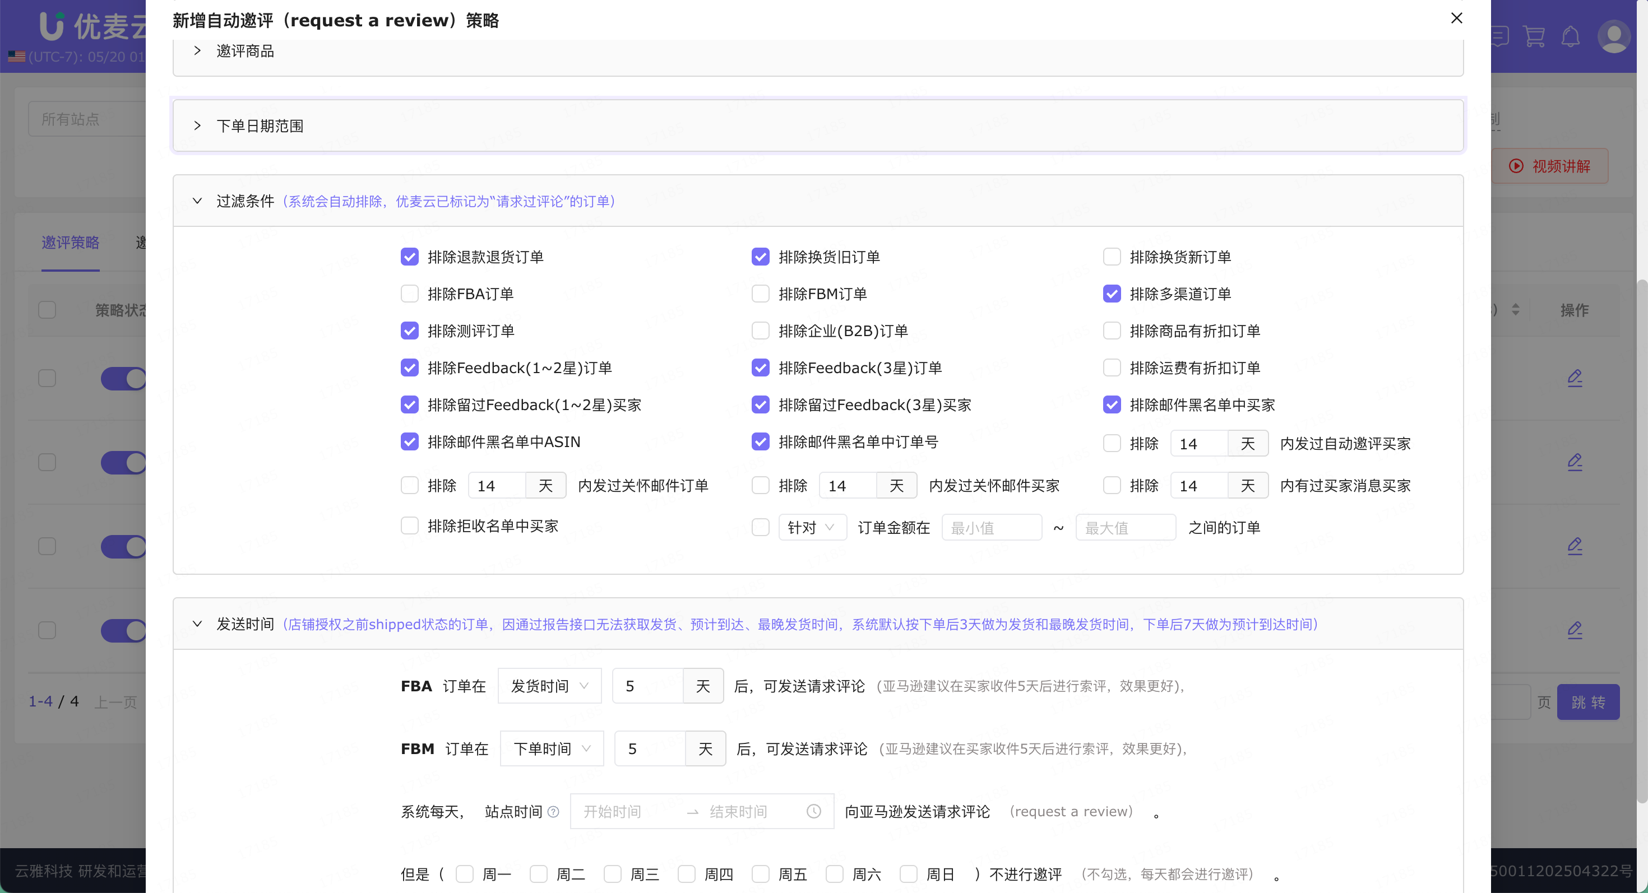
Task: Open the user avatar menu
Action: [x=1614, y=36]
